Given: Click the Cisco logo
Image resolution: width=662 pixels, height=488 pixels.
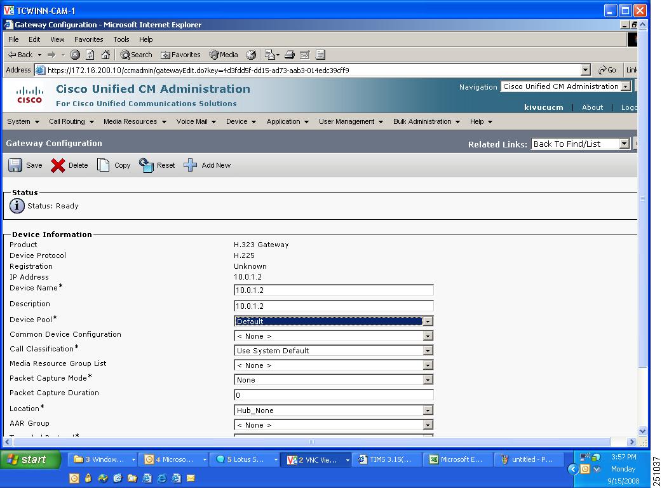Looking at the screenshot, I should [x=30, y=95].
